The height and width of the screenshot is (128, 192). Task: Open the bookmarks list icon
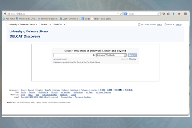tap(168, 14)
